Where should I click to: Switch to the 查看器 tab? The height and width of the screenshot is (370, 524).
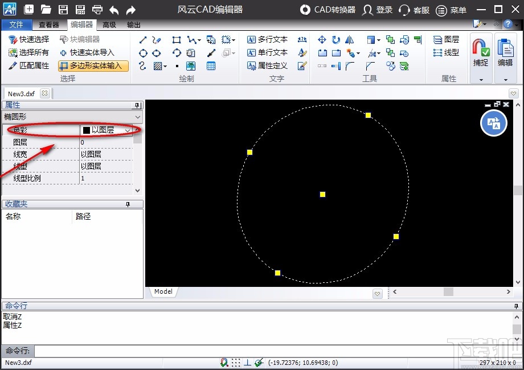tap(49, 24)
